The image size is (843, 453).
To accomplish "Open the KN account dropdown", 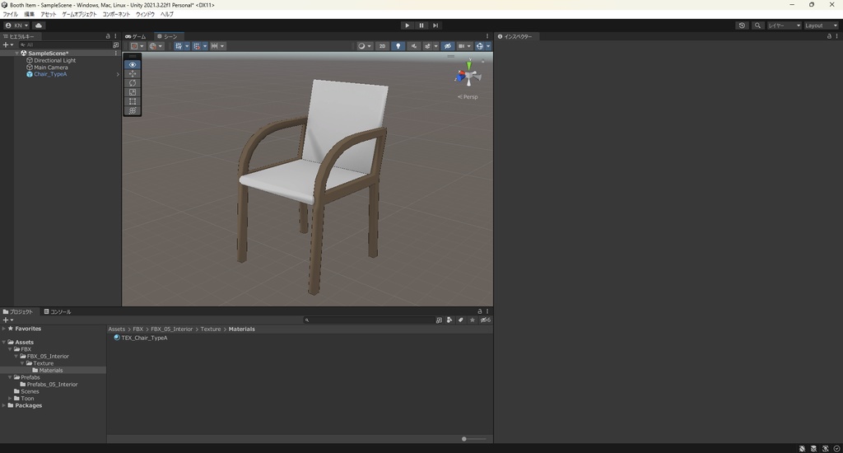I will pyautogui.click(x=16, y=26).
